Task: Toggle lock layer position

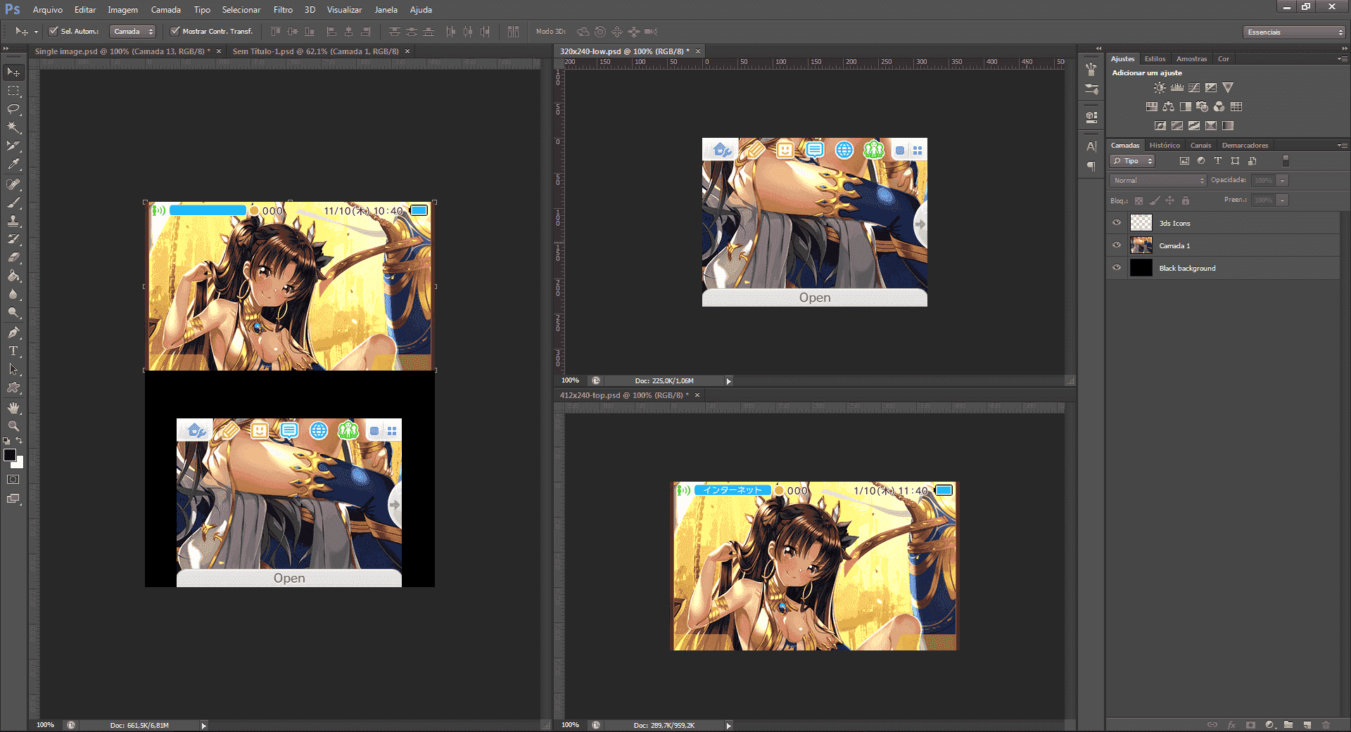Action: click(x=1170, y=200)
